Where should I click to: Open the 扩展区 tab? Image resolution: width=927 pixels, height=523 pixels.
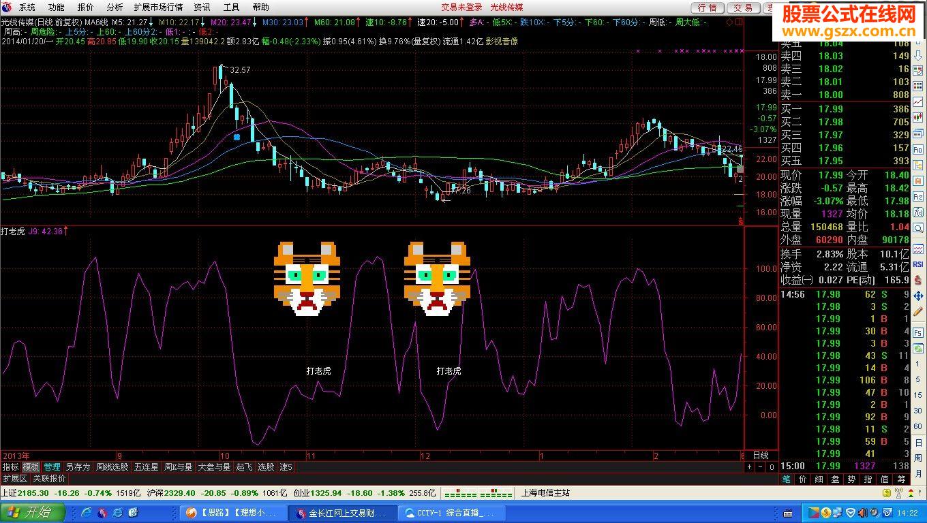pyautogui.click(x=14, y=478)
